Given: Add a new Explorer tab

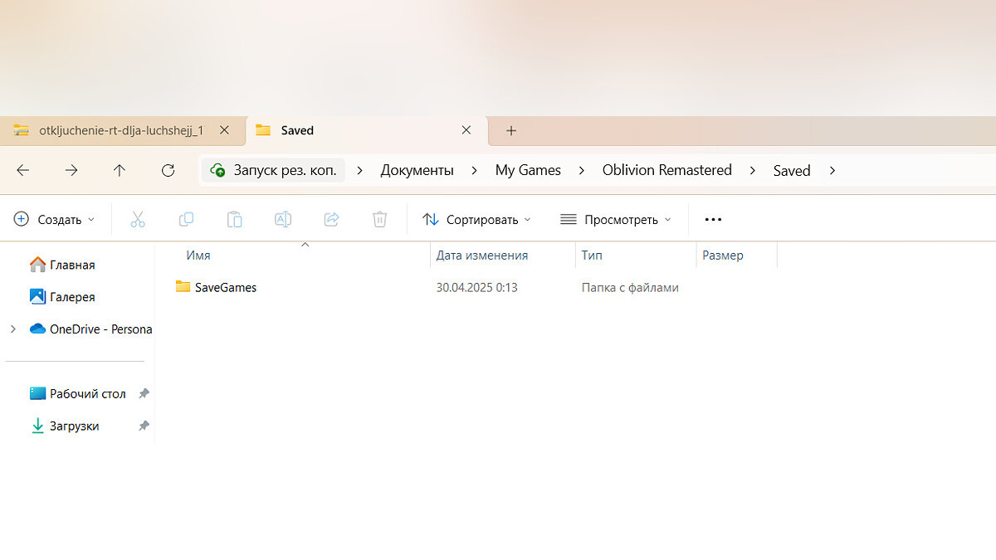Looking at the screenshot, I should 511,130.
